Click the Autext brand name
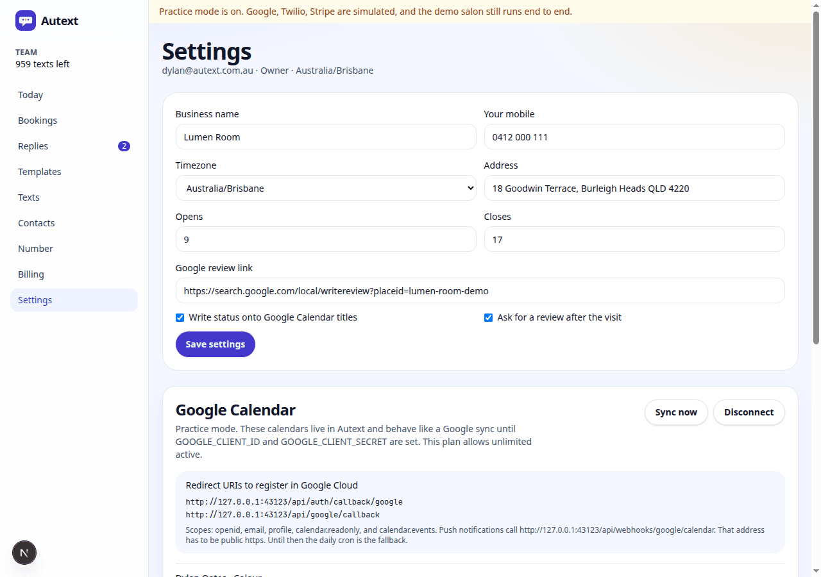Screen dimensions: 821x577 [60, 21]
